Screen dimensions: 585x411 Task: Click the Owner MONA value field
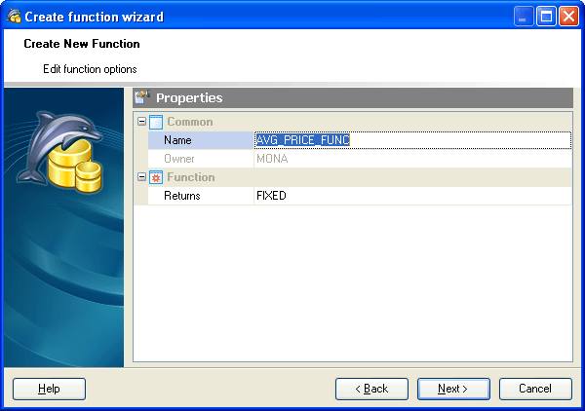pyautogui.click(x=411, y=159)
